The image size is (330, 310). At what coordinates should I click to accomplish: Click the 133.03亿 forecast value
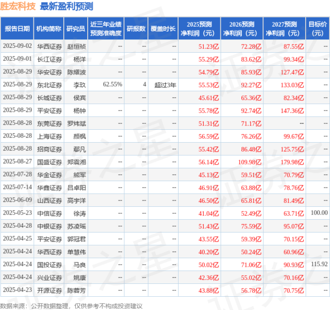[x=292, y=85]
